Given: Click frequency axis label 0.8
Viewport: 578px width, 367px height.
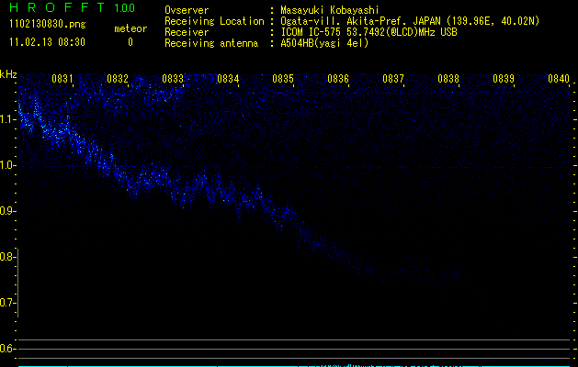Looking at the screenshot, I should [x=7, y=257].
